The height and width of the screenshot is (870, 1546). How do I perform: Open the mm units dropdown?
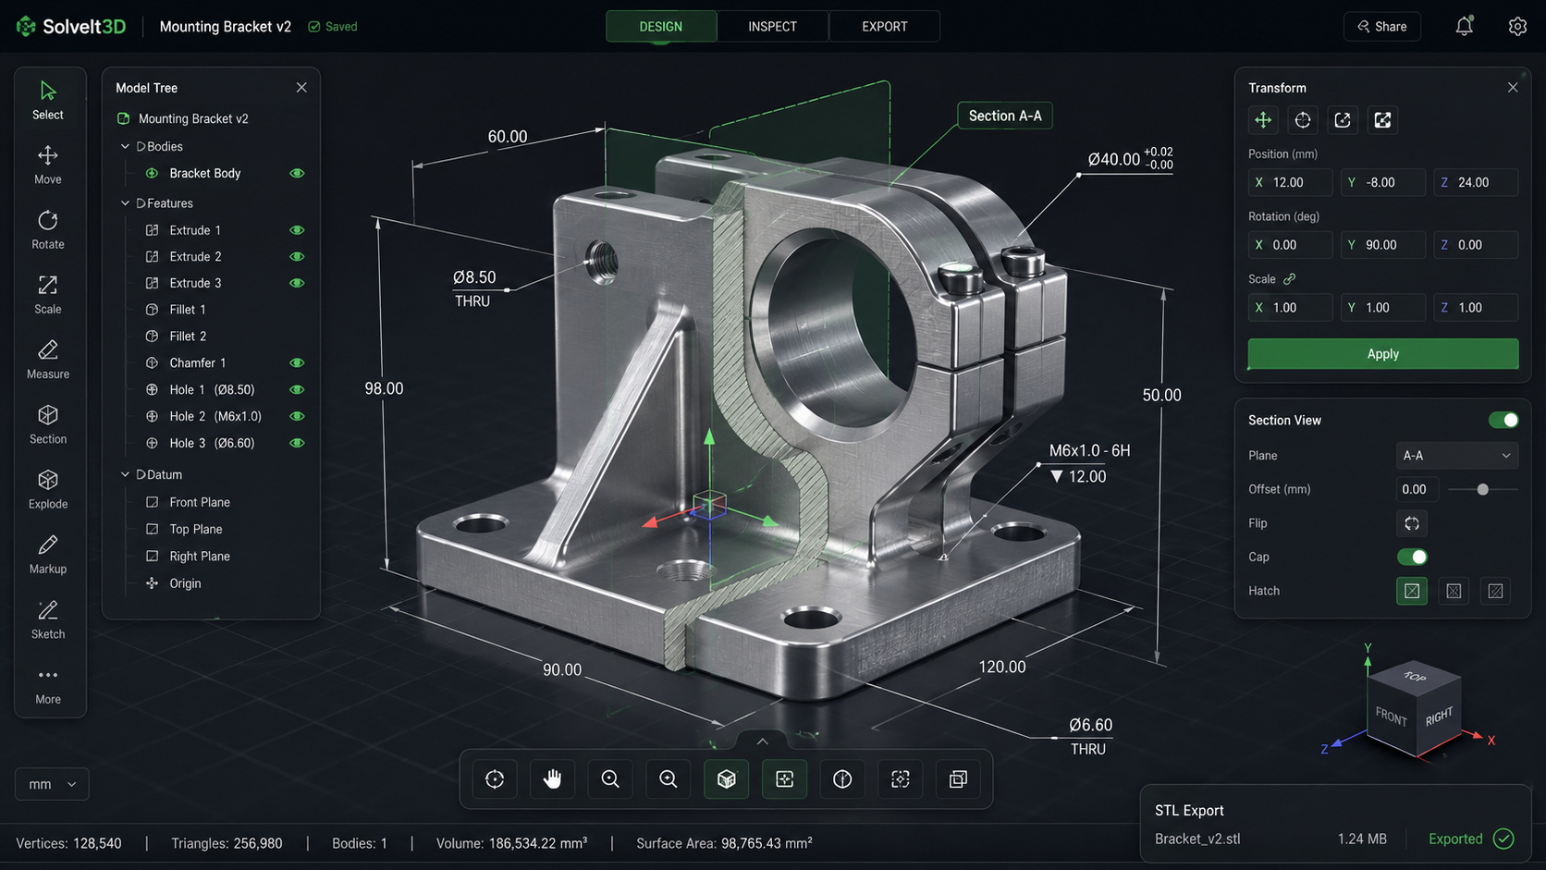(x=52, y=784)
